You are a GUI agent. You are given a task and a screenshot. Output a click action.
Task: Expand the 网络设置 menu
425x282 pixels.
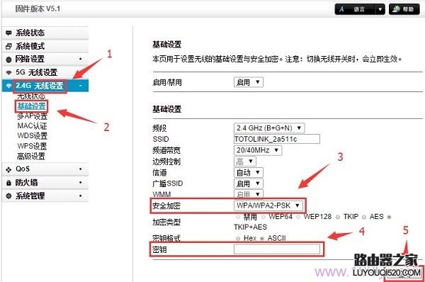(x=45, y=59)
